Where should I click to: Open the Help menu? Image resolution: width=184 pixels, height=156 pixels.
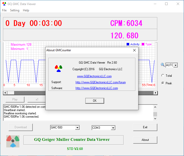pos(26,10)
